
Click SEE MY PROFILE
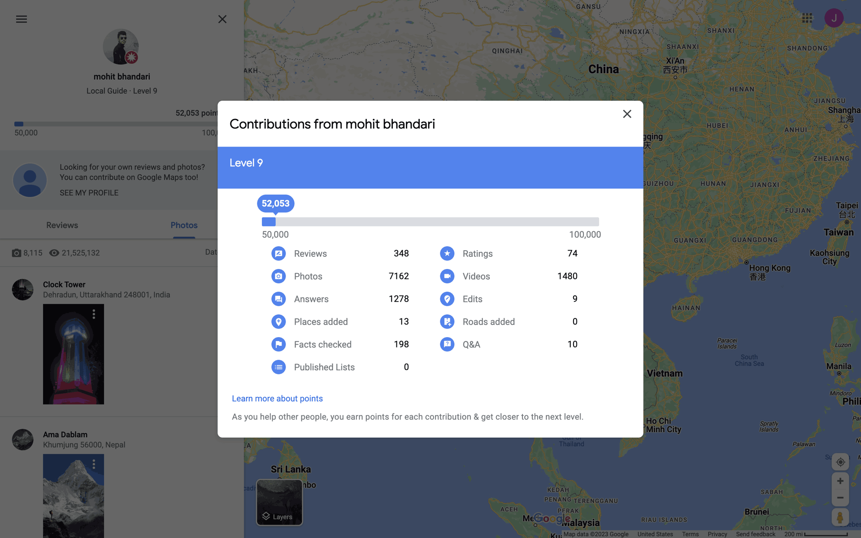point(89,193)
